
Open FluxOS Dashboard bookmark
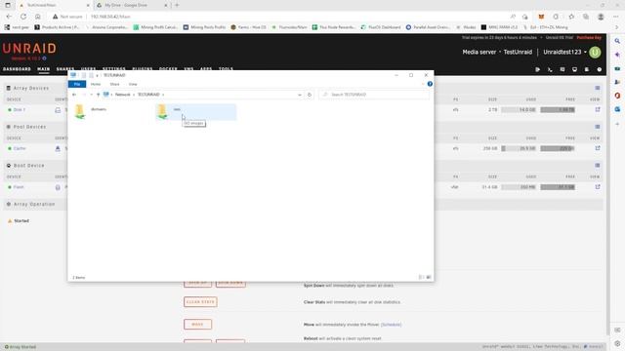(x=381, y=27)
